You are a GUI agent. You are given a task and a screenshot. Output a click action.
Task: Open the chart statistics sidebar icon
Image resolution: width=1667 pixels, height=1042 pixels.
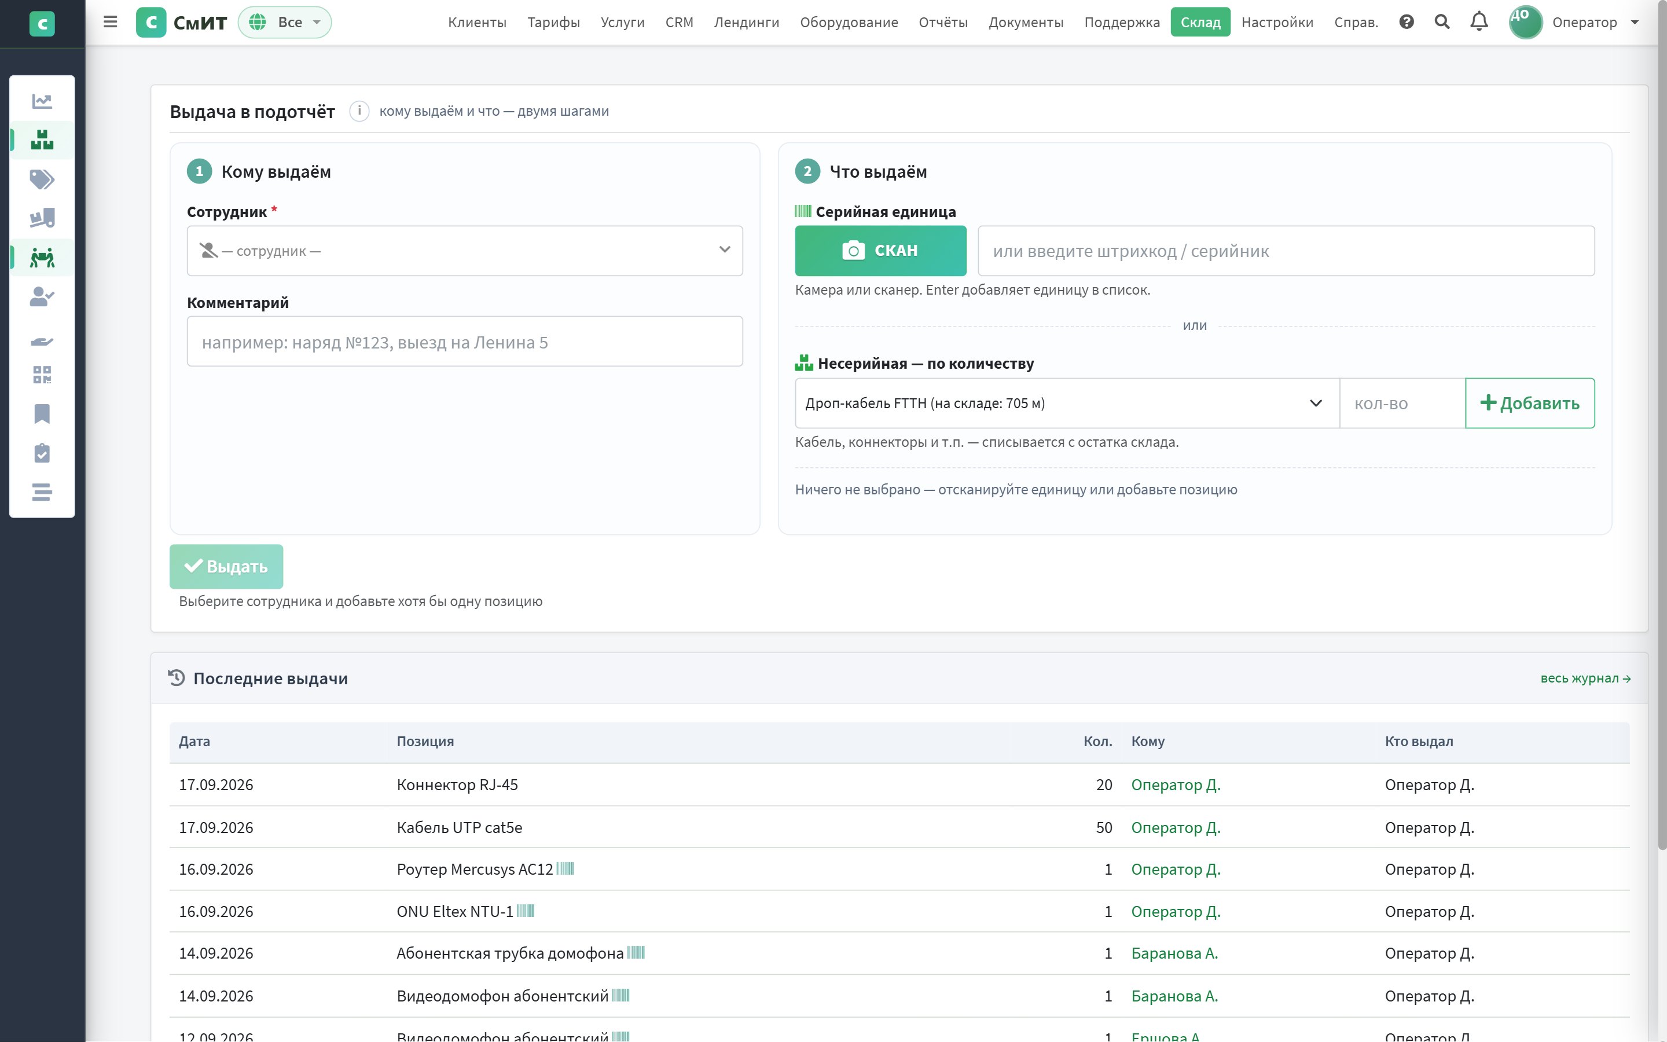pyautogui.click(x=42, y=101)
